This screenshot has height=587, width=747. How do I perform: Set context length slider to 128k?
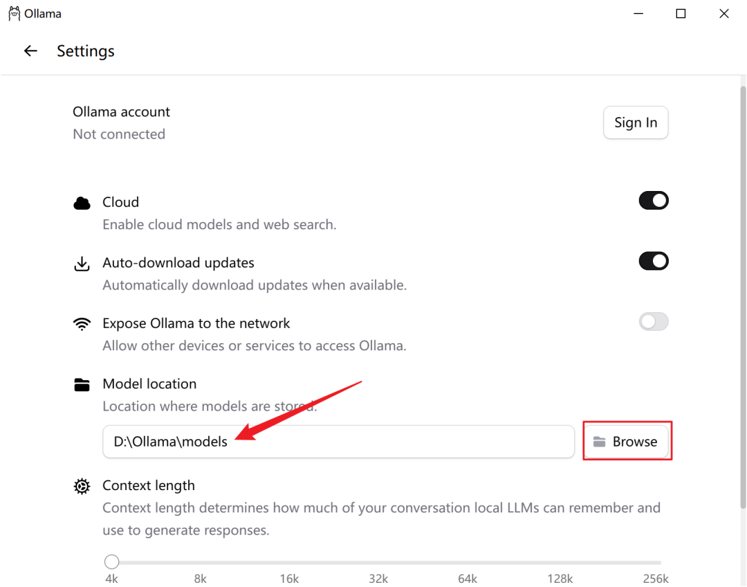[x=560, y=562]
